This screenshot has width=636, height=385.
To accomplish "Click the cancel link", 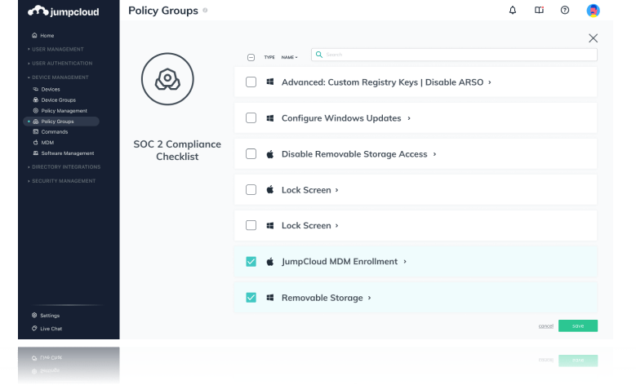I will (x=546, y=325).
